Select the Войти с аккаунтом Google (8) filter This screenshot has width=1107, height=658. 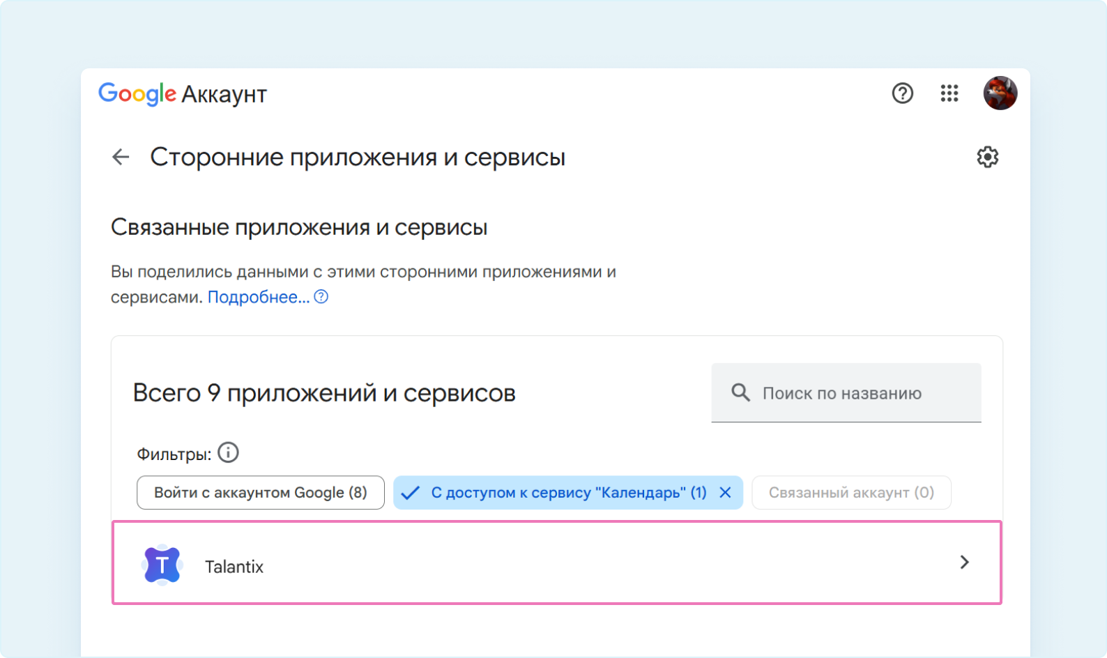pos(261,493)
